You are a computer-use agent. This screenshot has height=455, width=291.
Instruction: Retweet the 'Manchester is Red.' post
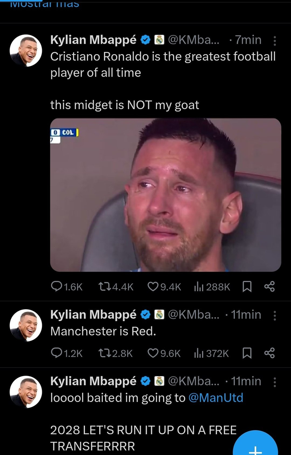click(104, 353)
